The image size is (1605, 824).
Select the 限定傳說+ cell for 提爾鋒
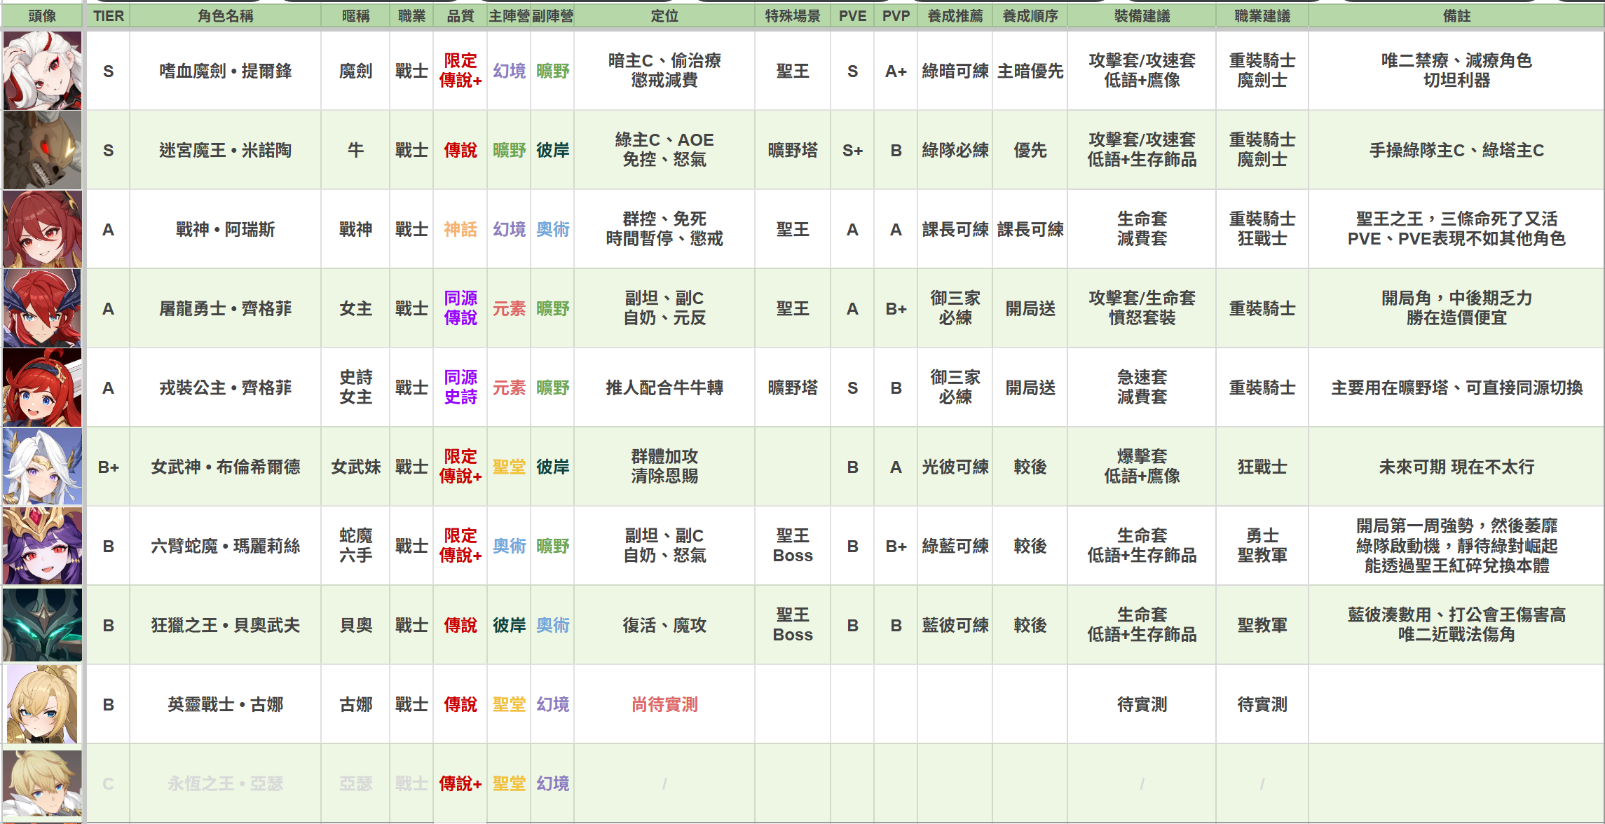click(460, 71)
